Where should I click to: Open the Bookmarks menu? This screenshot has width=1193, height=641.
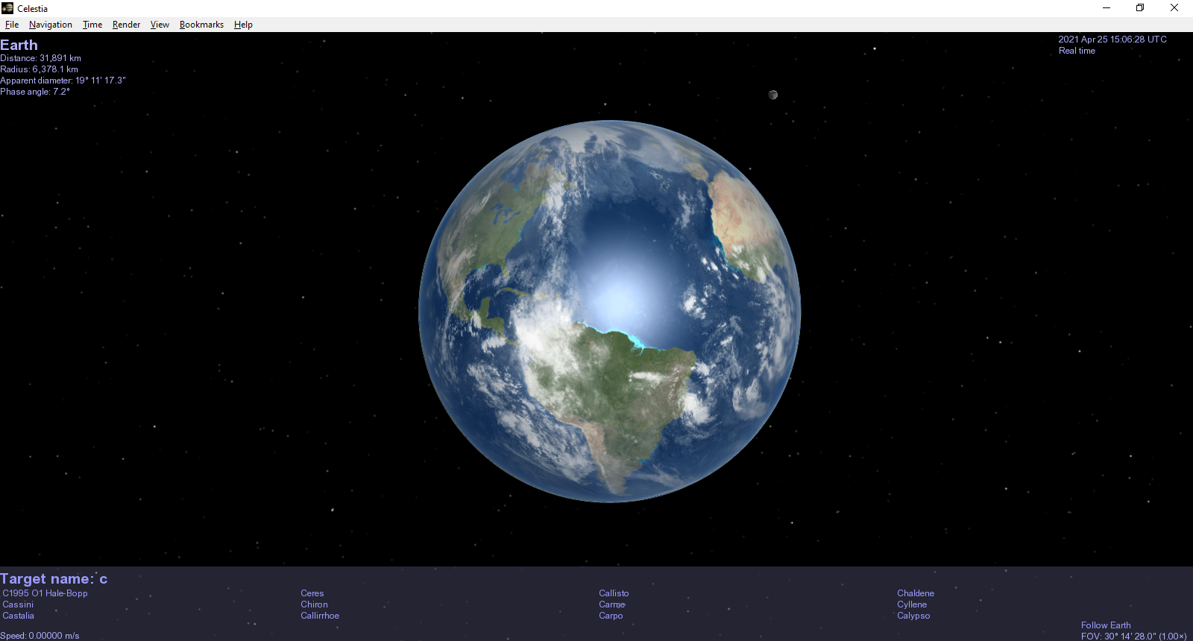201,25
